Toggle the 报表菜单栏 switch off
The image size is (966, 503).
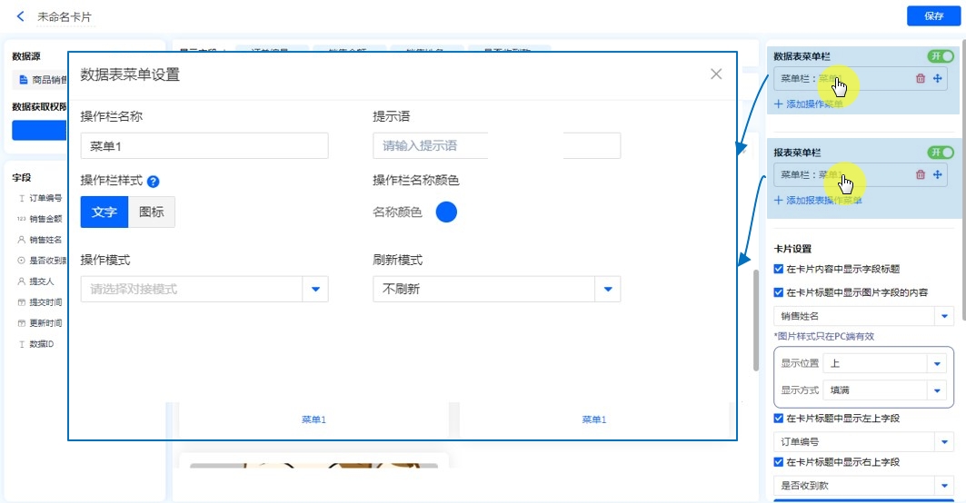tap(941, 152)
